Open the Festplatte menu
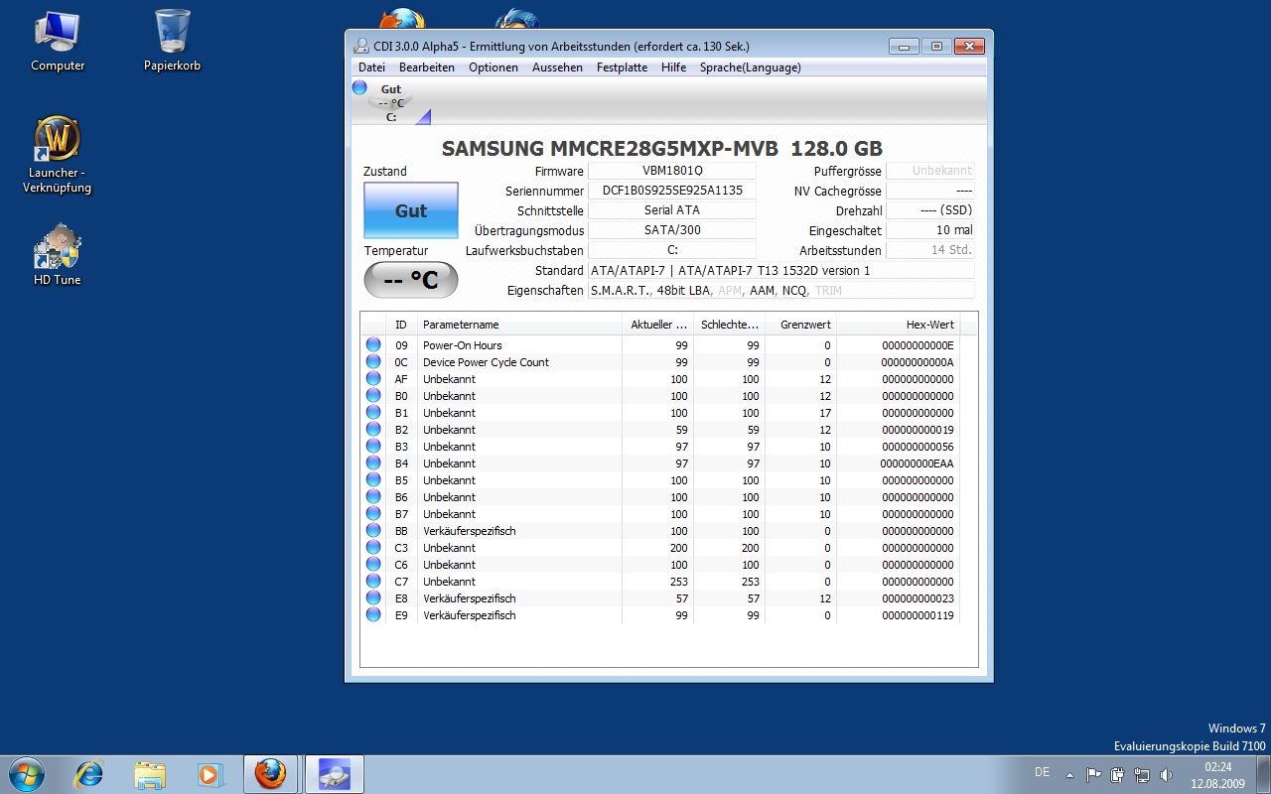 click(x=622, y=67)
